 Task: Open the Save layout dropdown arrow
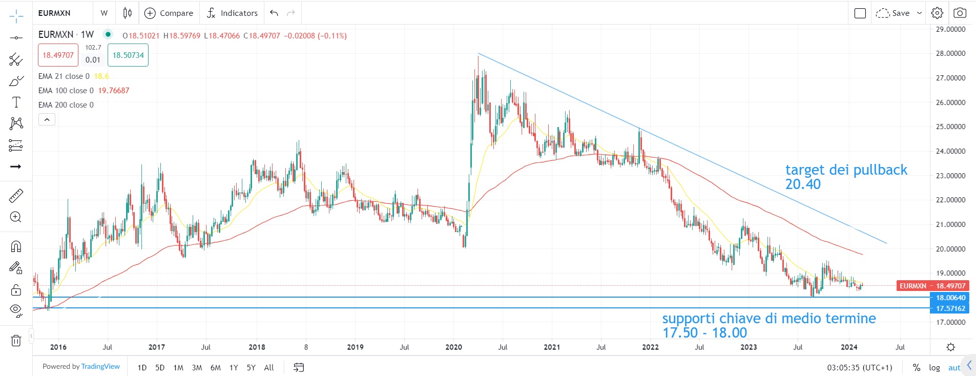tap(920, 13)
